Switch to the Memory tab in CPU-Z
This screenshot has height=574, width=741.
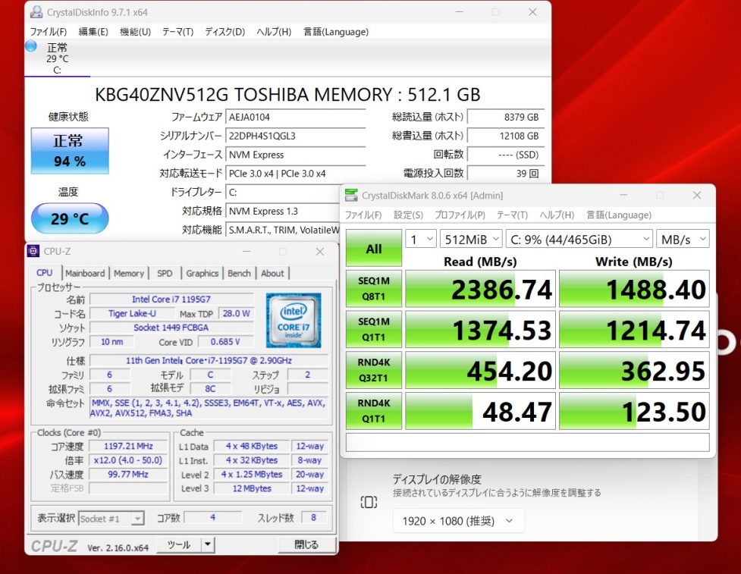pyautogui.click(x=128, y=273)
